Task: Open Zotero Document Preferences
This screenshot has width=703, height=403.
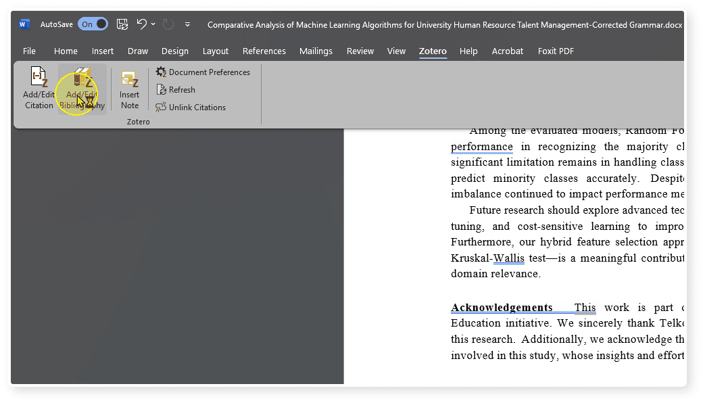Action: (203, 72)
